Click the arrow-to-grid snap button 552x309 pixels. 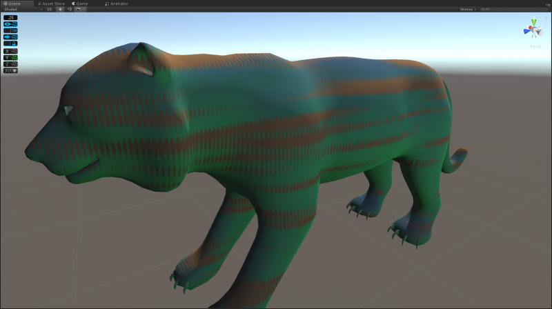click(x=10, y=37)
